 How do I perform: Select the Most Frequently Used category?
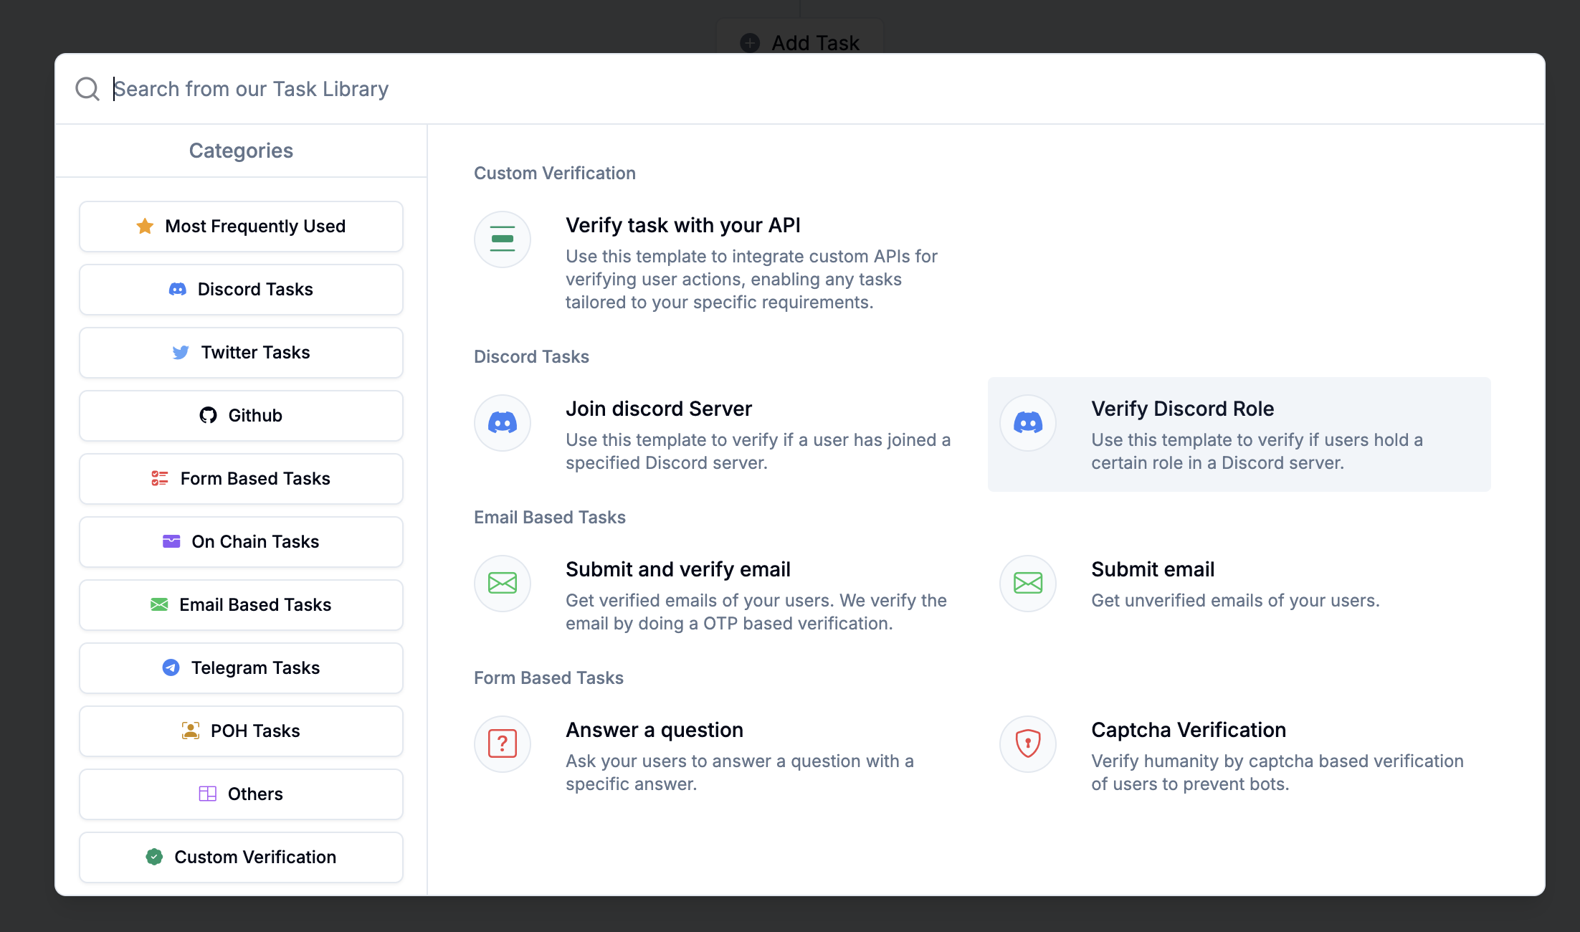click(x=241, y=227)
